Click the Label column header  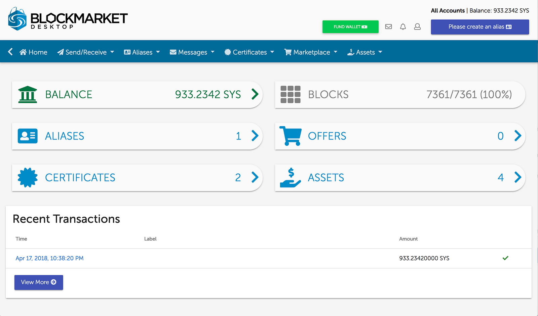click(150, 239)
